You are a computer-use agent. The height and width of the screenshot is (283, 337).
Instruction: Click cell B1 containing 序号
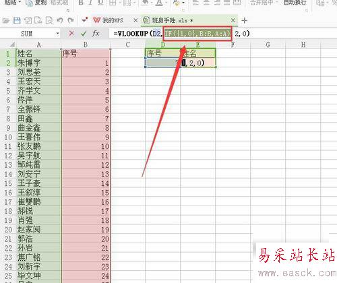click(x=86, y=54)
